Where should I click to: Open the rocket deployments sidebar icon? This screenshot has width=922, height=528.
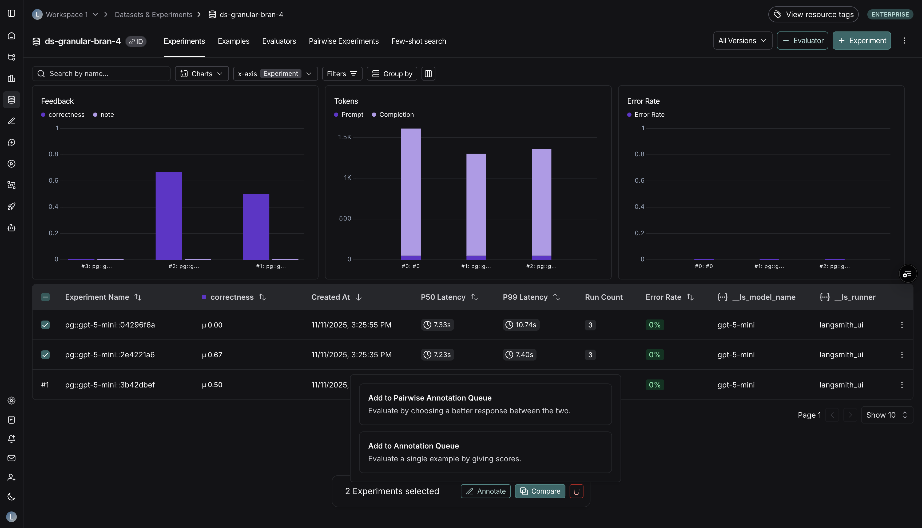[12, 206]
